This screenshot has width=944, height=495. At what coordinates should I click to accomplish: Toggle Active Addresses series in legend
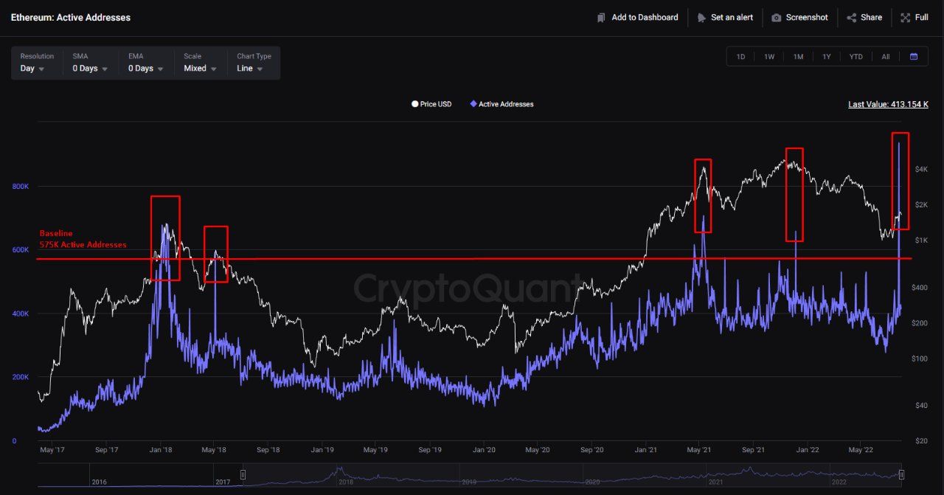click(x=502, y=104)
